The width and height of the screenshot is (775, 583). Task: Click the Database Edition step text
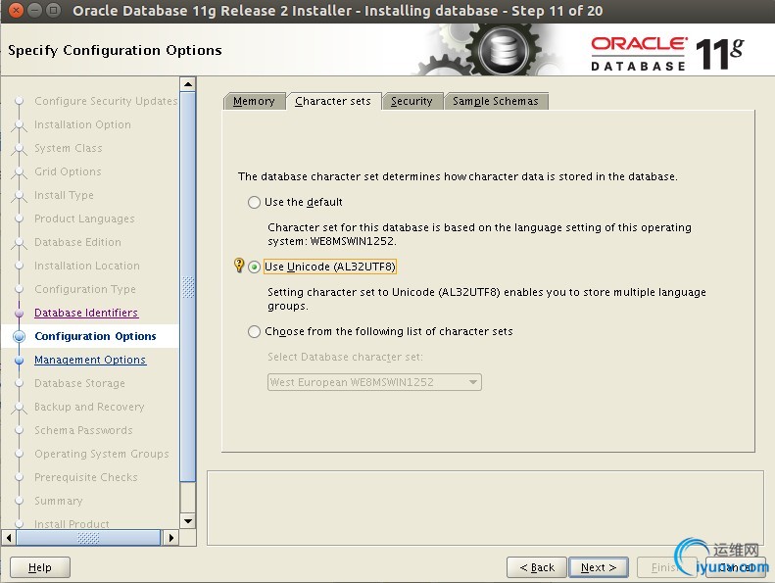point(77,242)
